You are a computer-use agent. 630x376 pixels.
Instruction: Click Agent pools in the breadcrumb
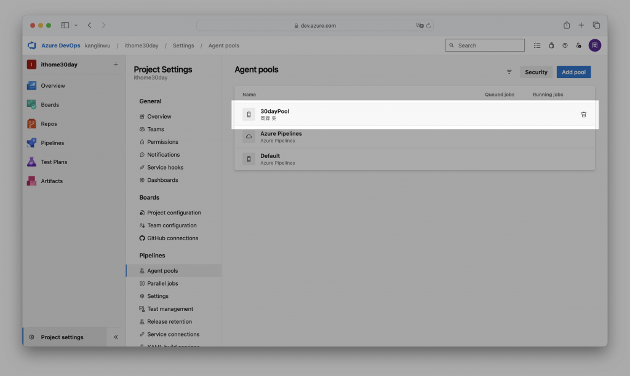coord(223,45)
